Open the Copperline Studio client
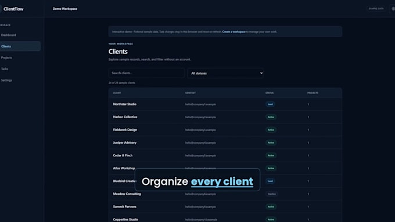Viewport: 395px width, 222px height. 125,220
